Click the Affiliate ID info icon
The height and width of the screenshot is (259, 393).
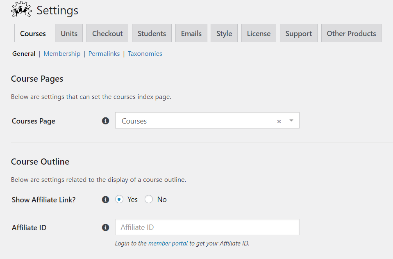coord(105,227)
